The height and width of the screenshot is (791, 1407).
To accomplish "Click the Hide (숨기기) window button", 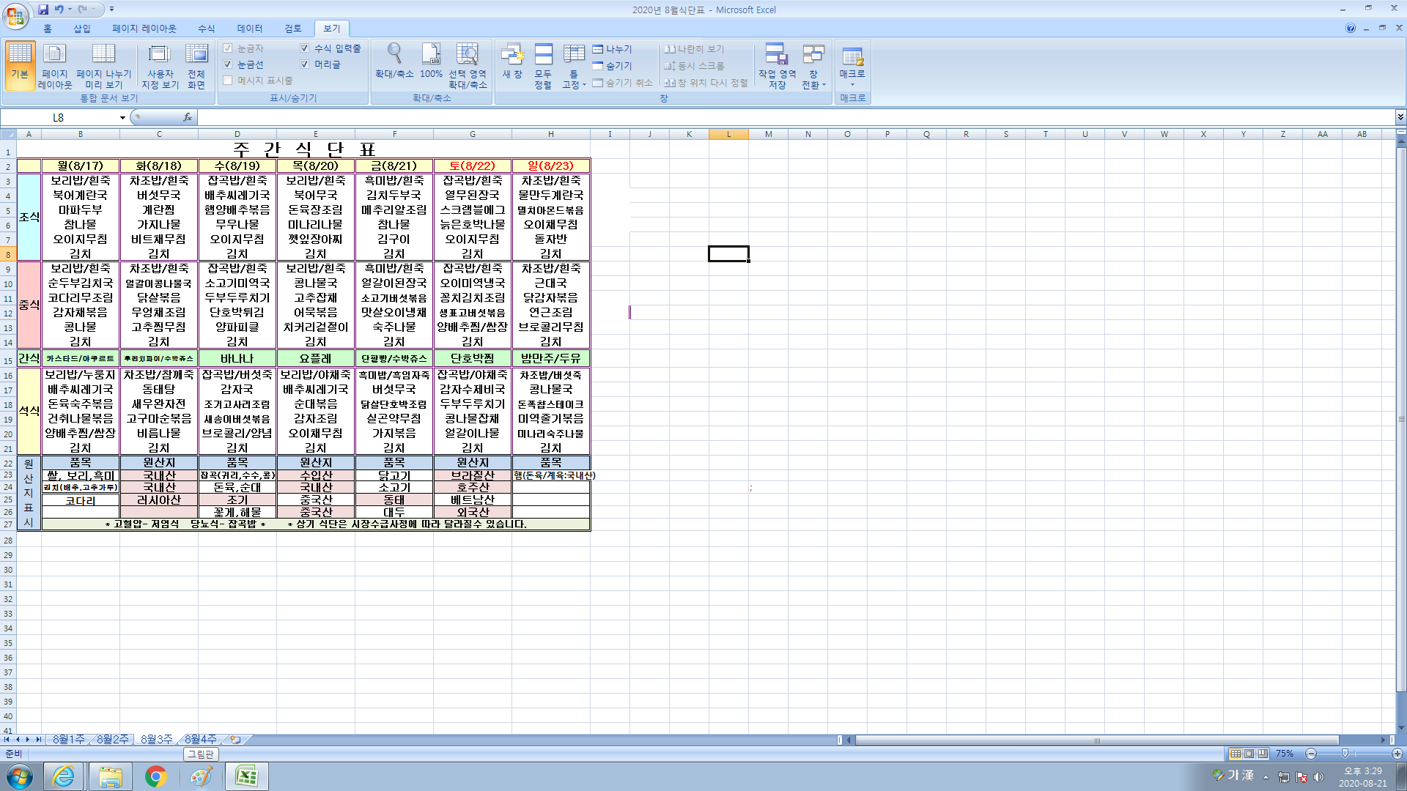I will pyautogui.click(x=613, y=66).
